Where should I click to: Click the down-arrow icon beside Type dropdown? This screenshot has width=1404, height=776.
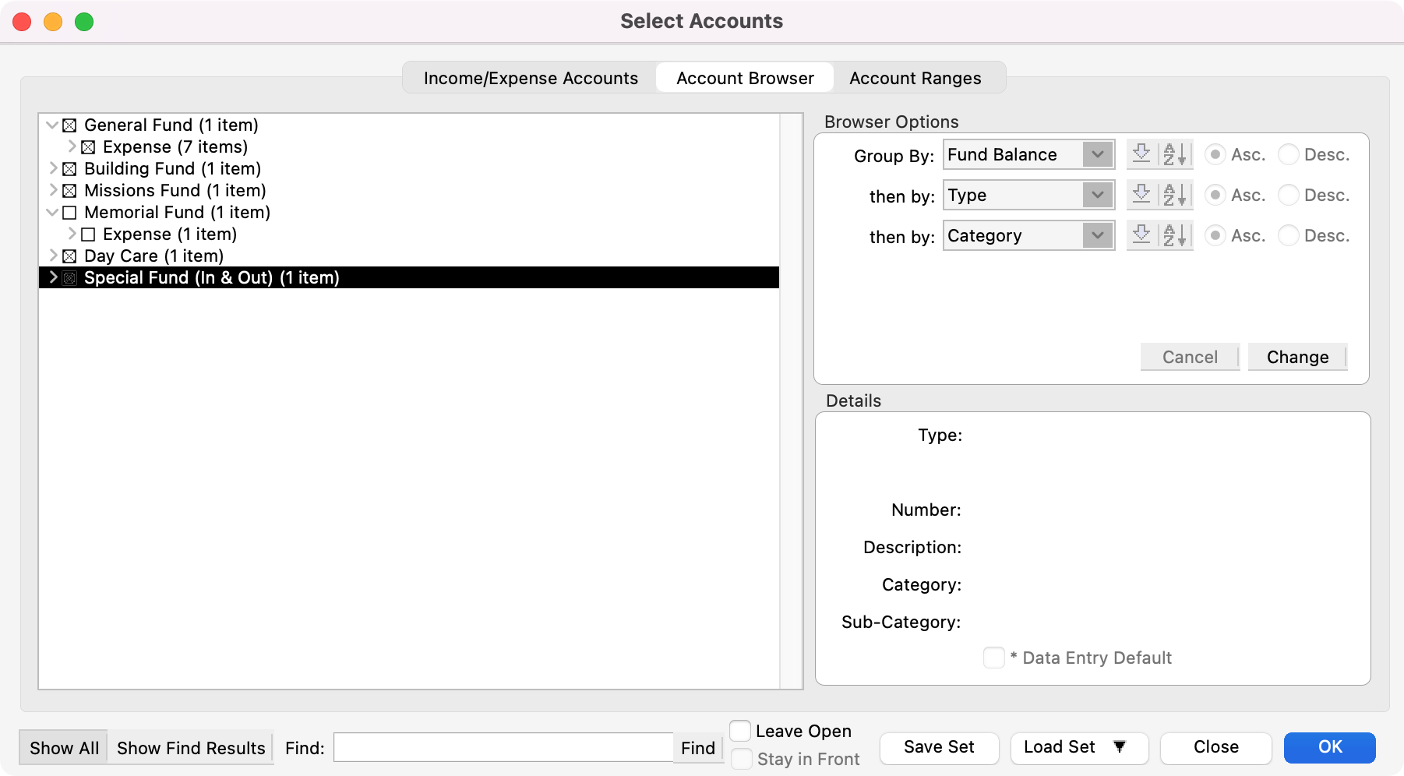coord(1141,195)
